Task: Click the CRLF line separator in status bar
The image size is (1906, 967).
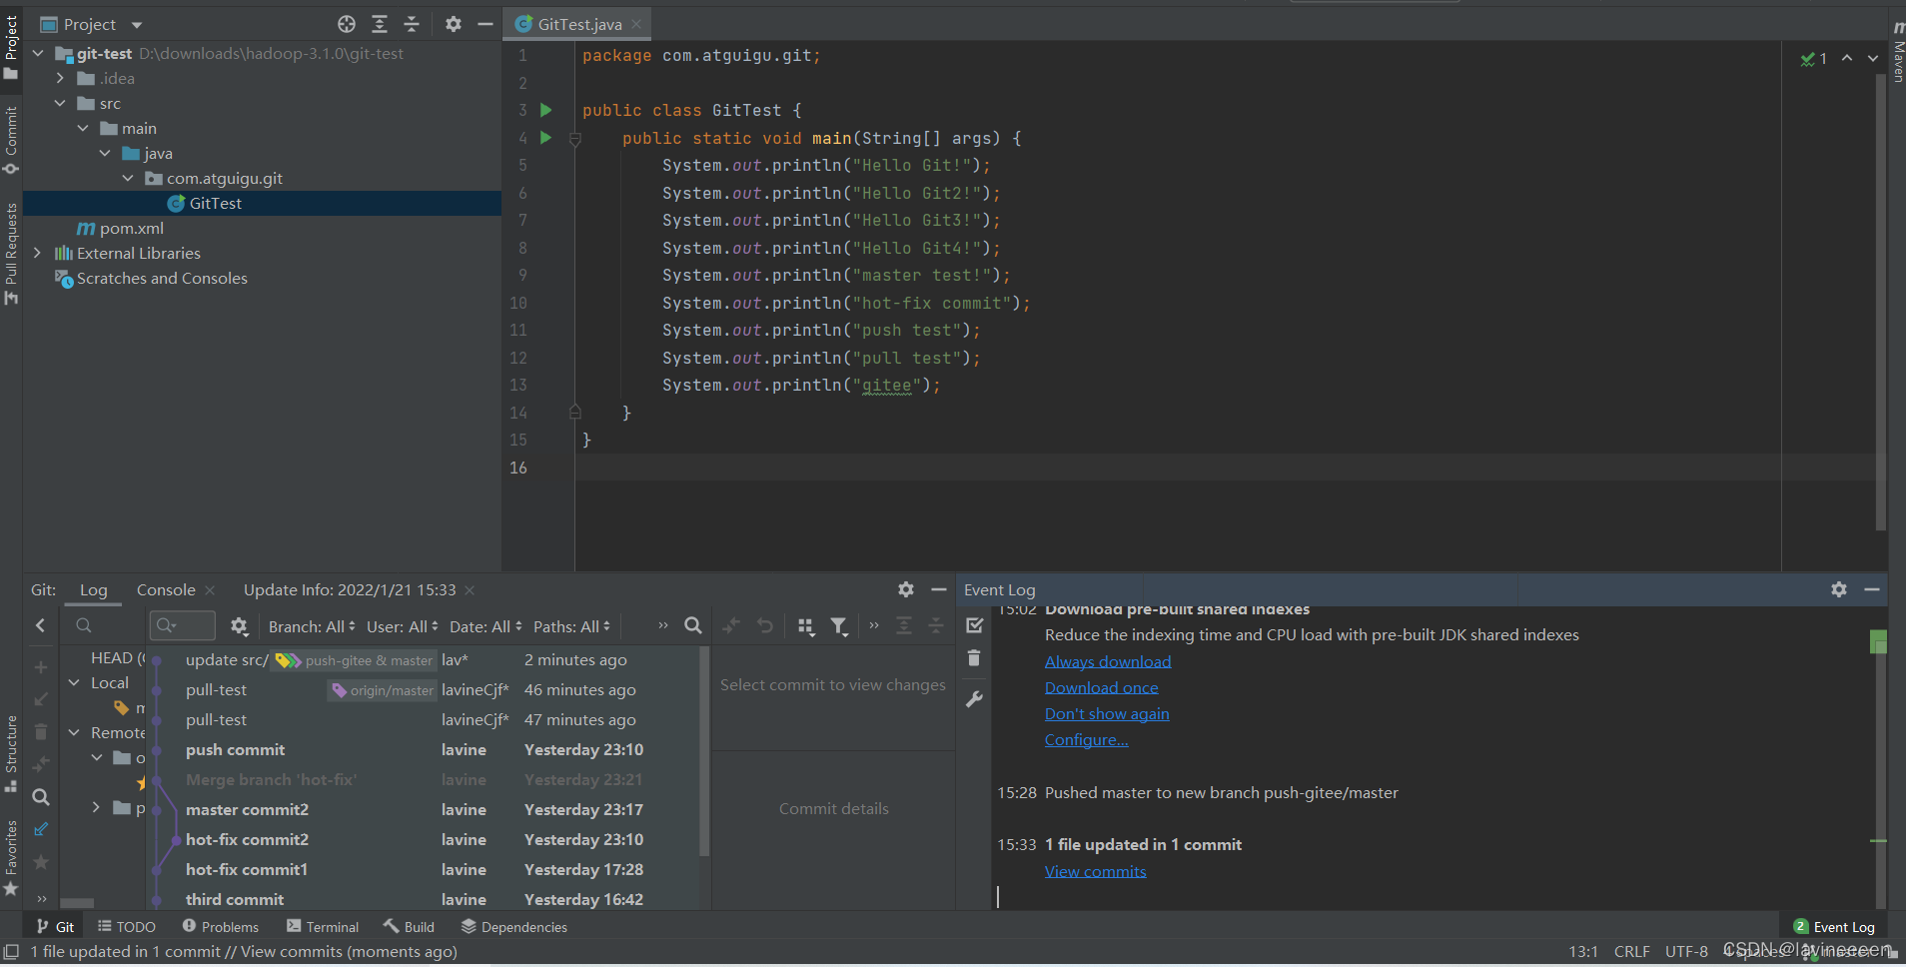Action: pyautogui.click(x=1632, y=952)
